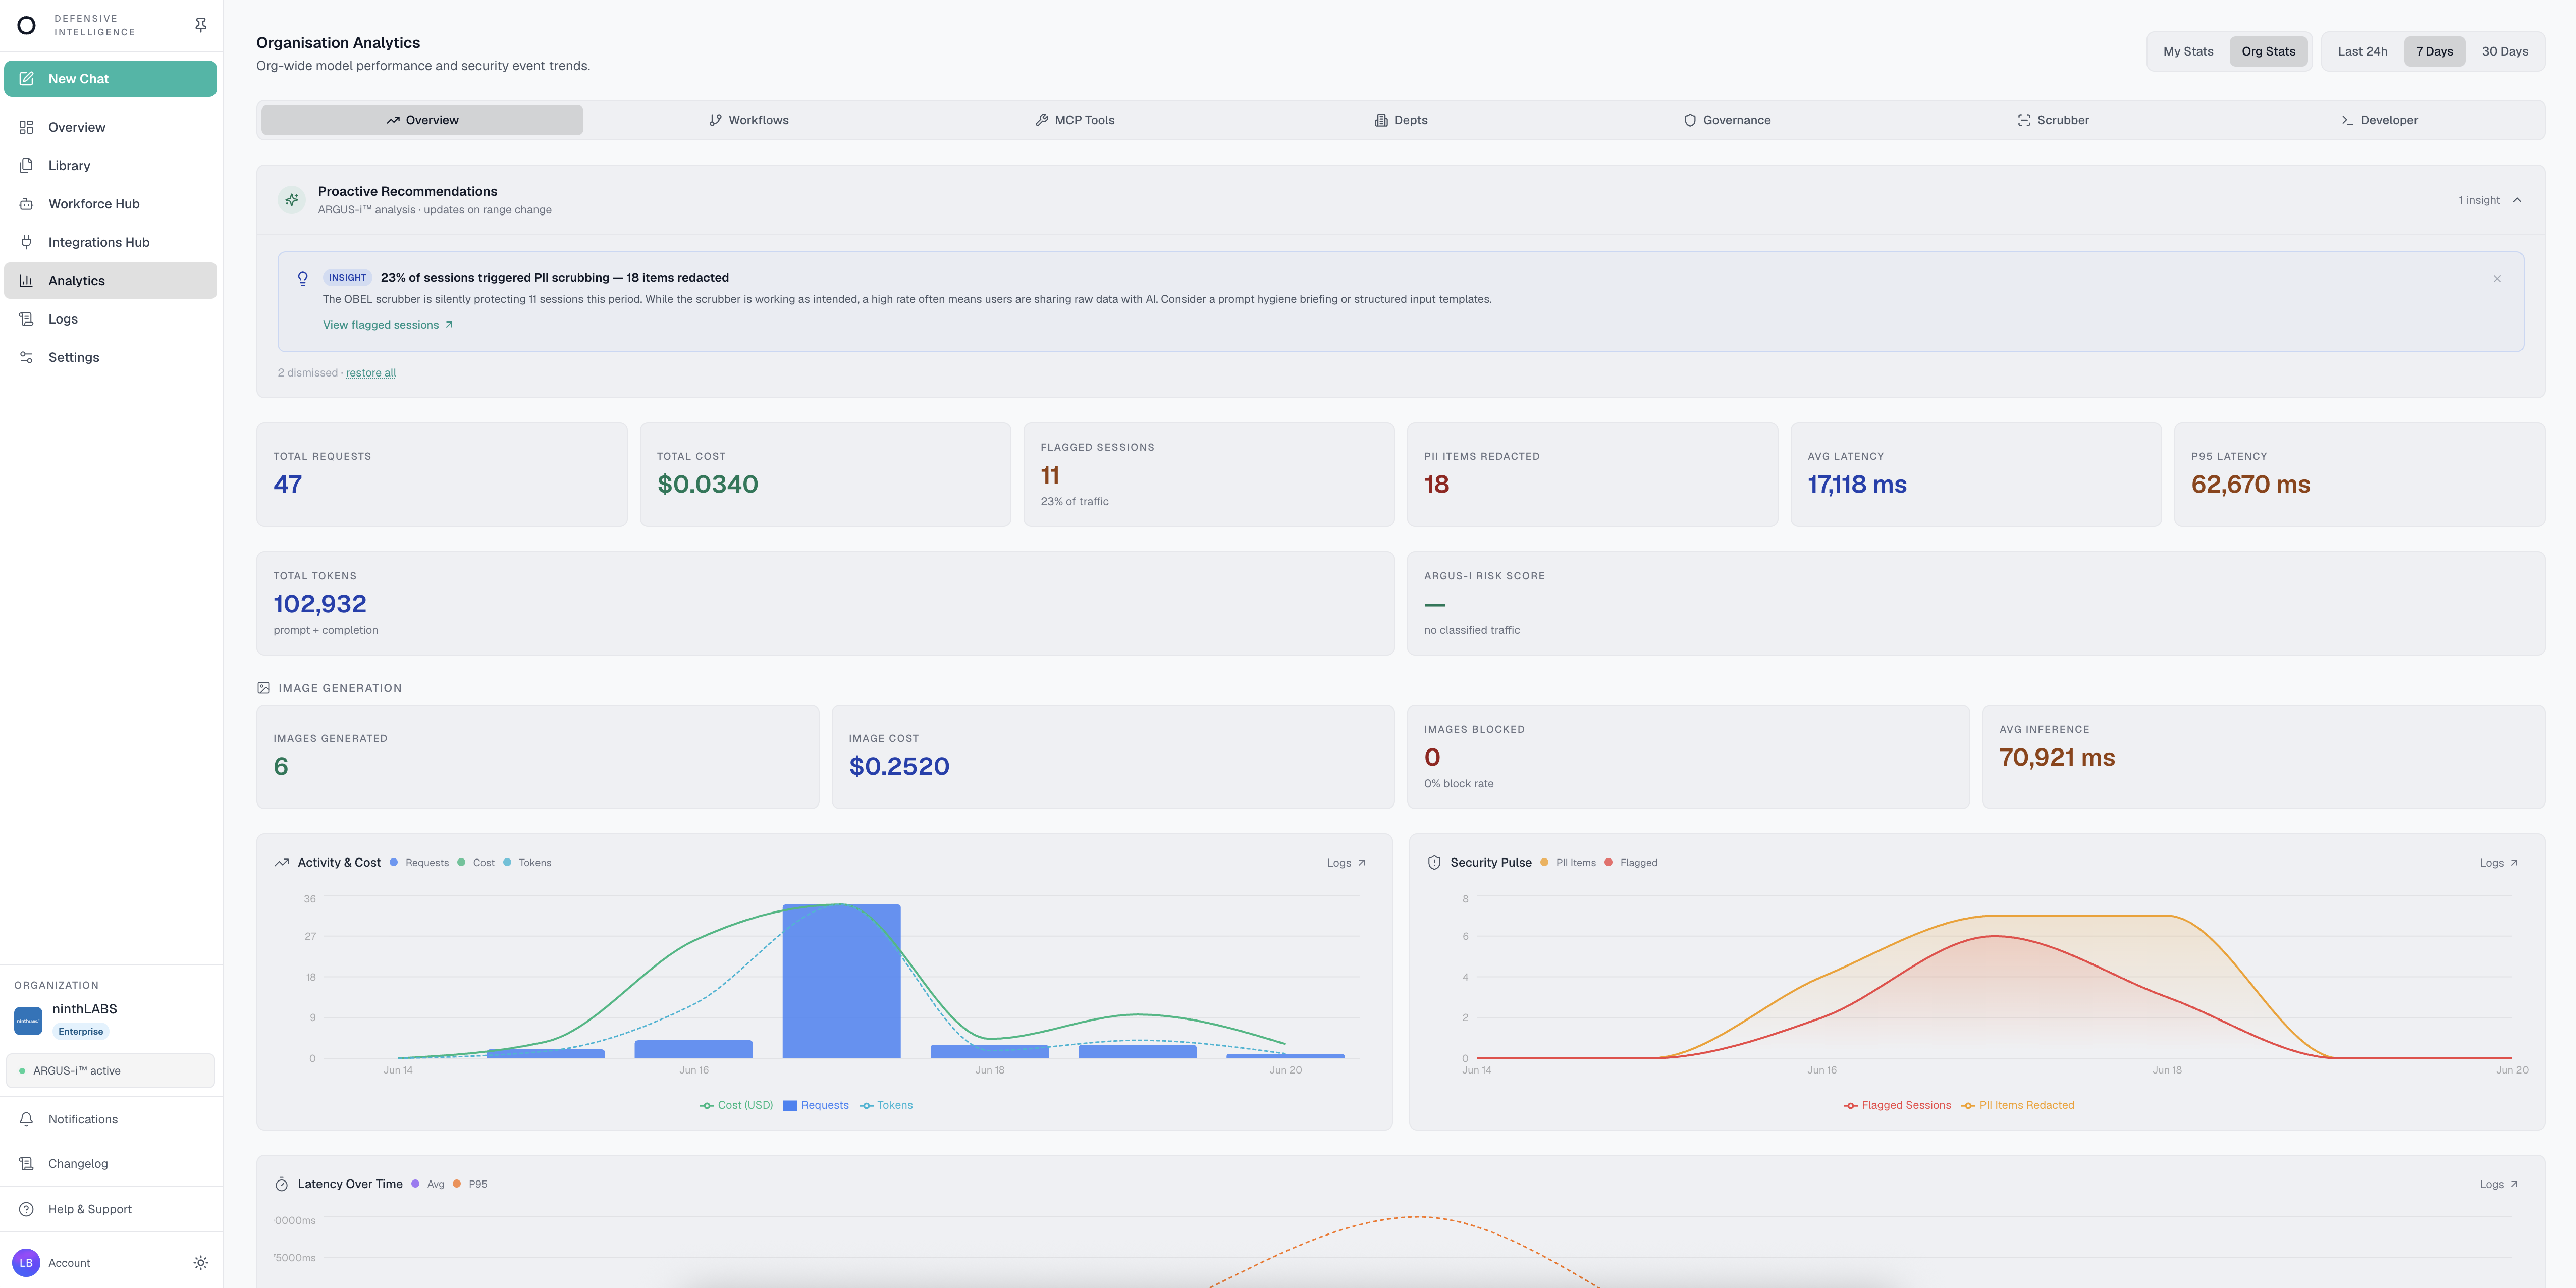Click the Notifications bell icon
Screen dimensions: 2576x1288
[x=26, y=1119]
